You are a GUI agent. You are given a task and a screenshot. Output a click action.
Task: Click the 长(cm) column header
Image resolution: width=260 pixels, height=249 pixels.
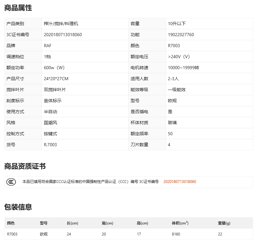click(72, 223)
